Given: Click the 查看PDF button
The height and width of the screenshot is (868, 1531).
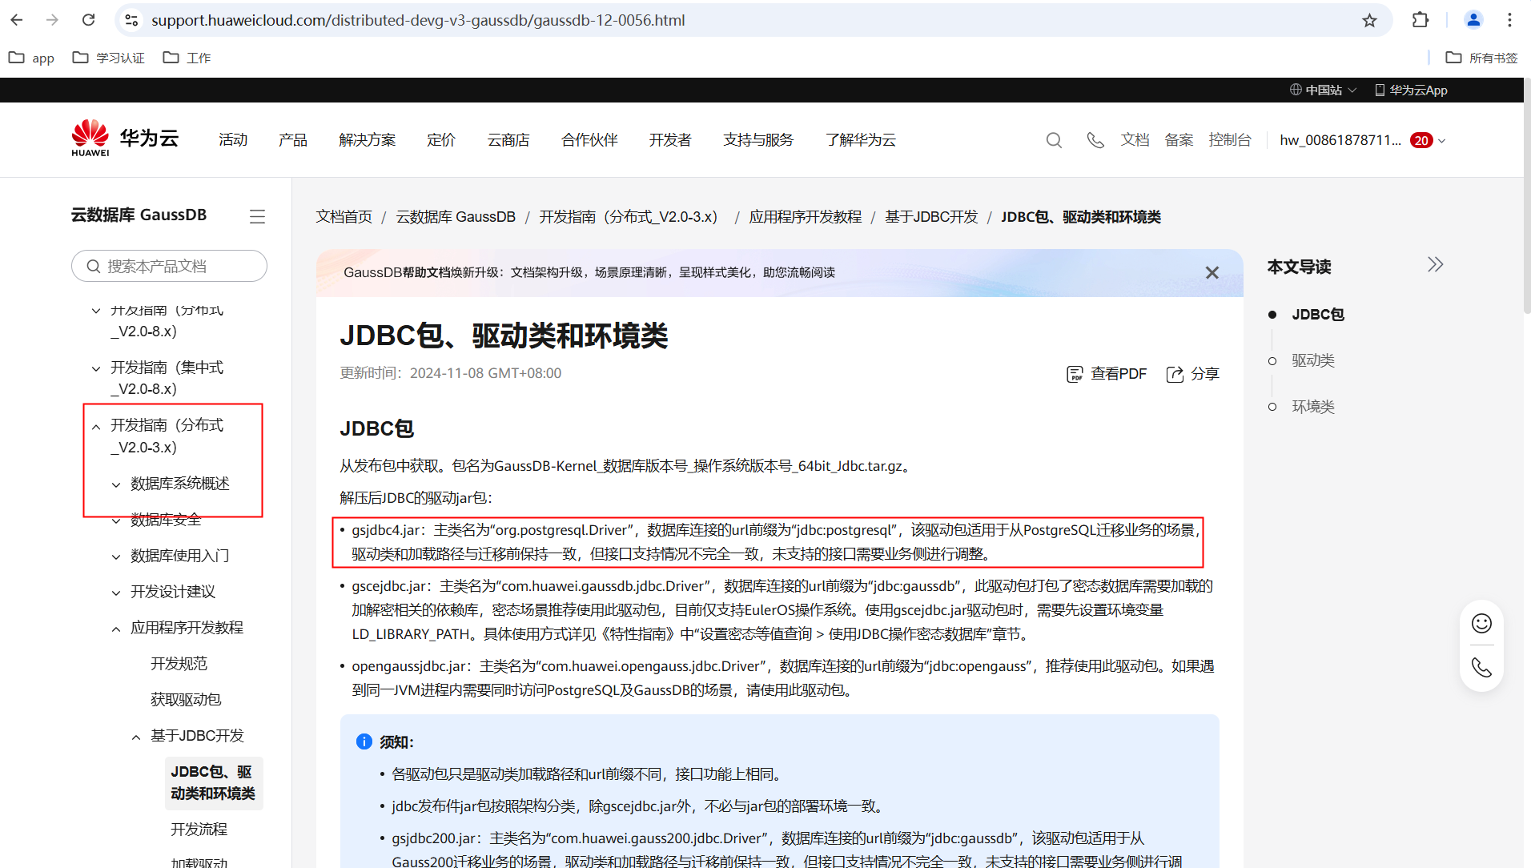Looking at the screenshot, I should click(1107, 374).
